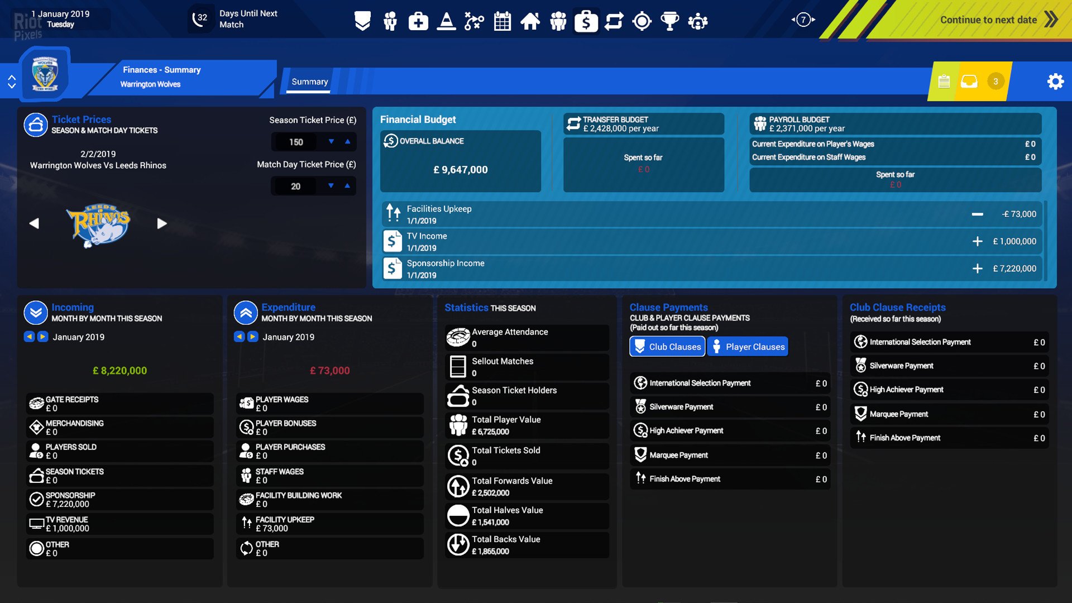Enable the Club Clauses view

coord(667,346)
